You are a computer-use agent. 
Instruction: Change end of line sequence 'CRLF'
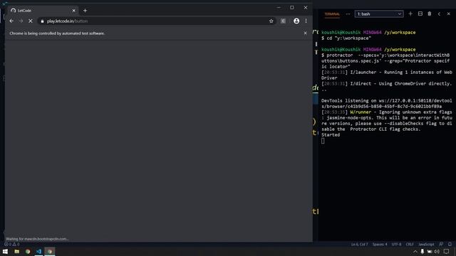[x=410, y=244]
